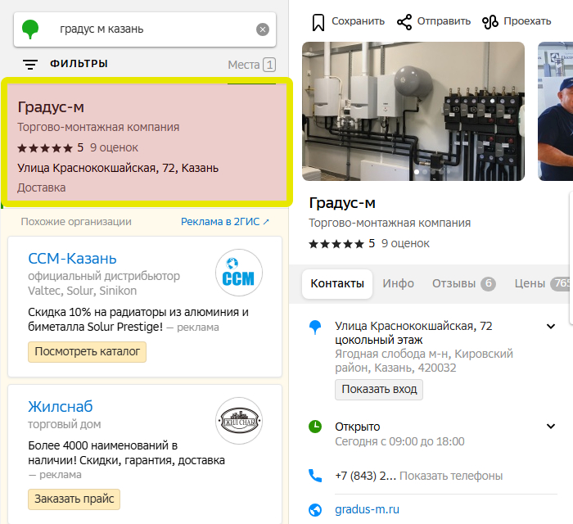Open the filters icon with three lines
This screenshot has height=524, width=573.
coord(30,65)
